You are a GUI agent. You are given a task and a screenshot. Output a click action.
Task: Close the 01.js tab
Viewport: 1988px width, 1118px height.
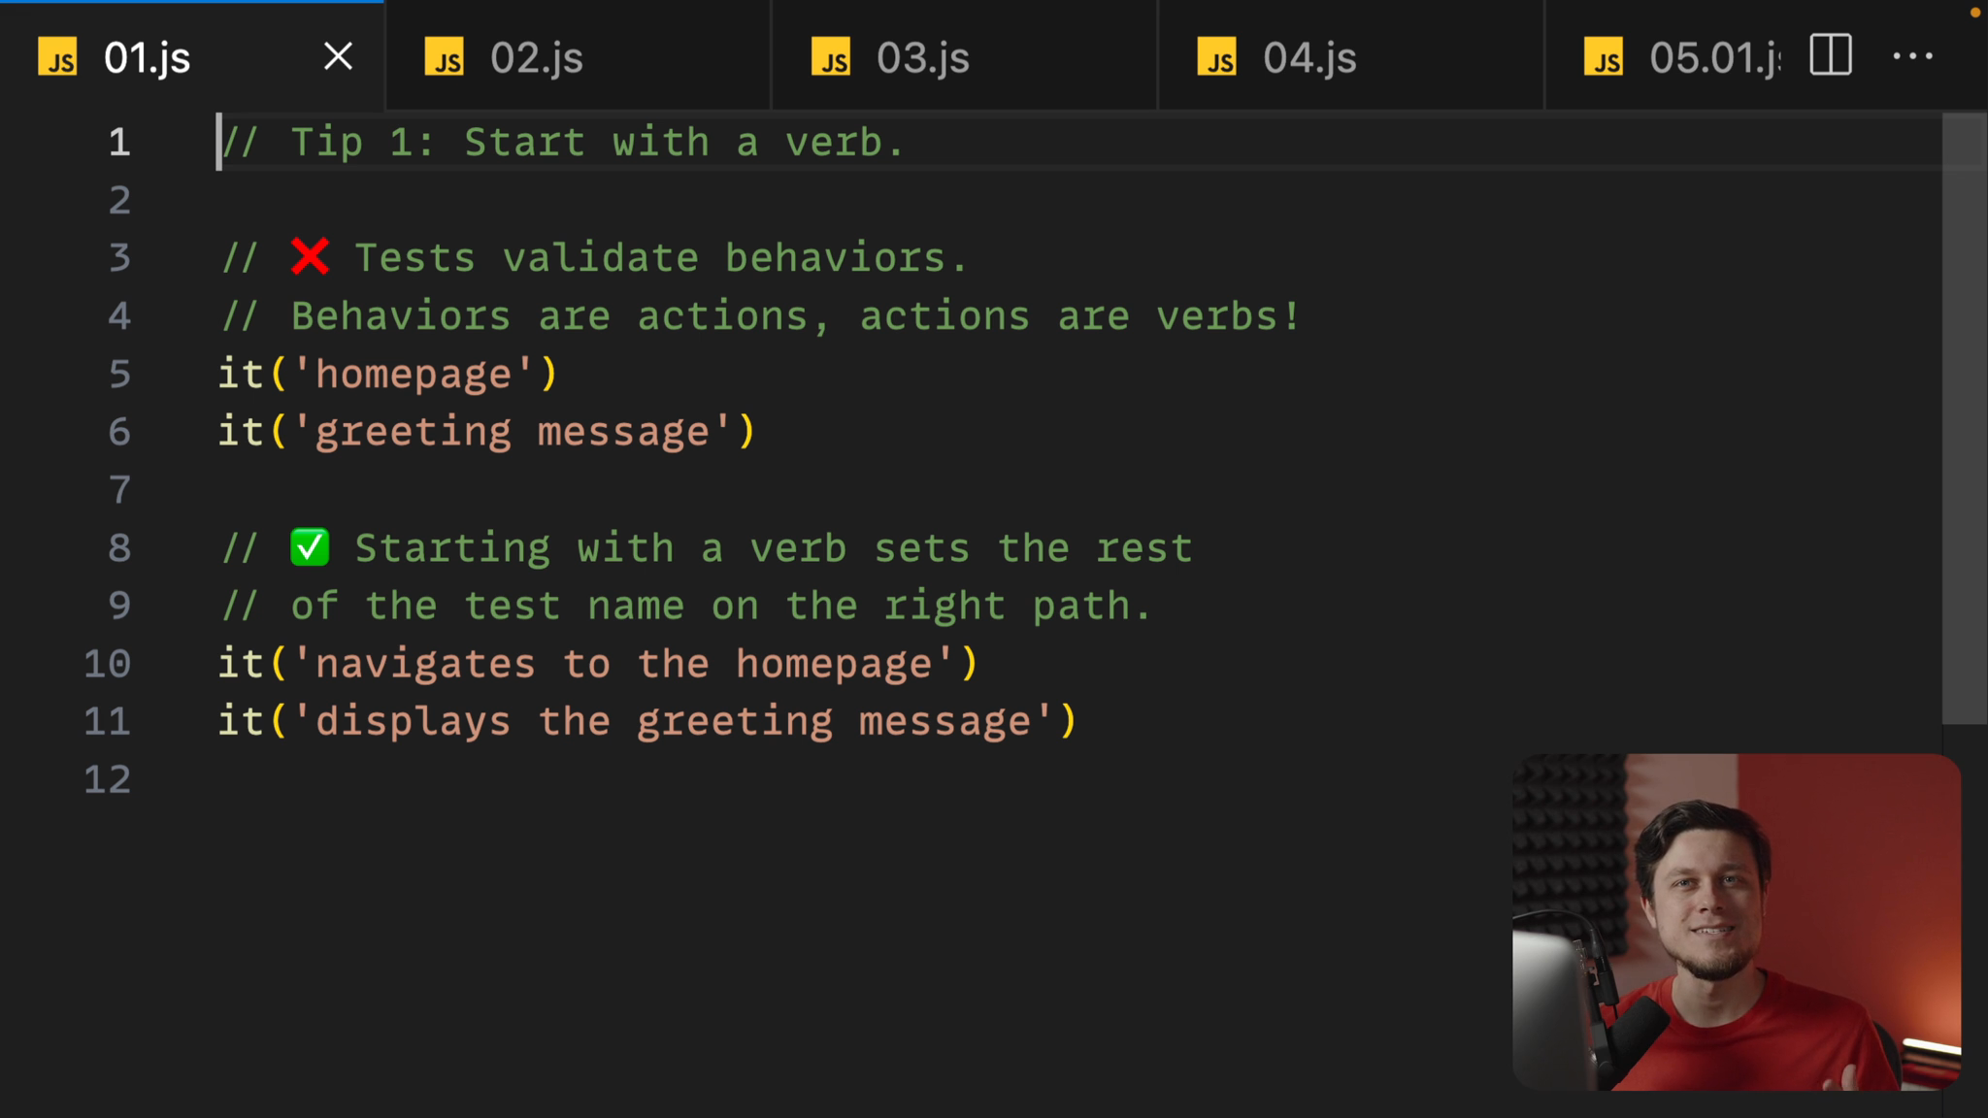(338, 56)
